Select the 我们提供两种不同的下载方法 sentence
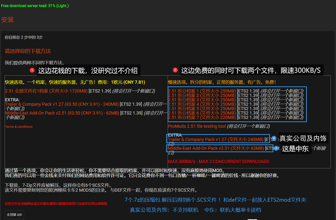 pyautogui.click(x=35, y=63)
